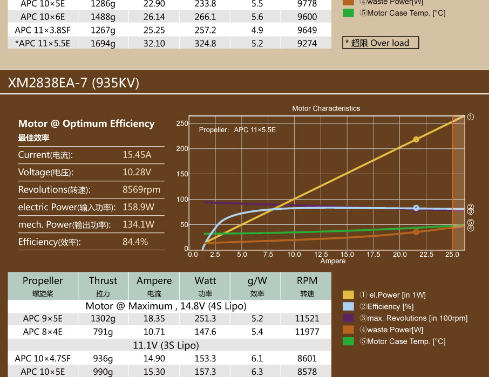
Task: Click the circled 1 marker at chart edge
Action: tap(470, 117)
